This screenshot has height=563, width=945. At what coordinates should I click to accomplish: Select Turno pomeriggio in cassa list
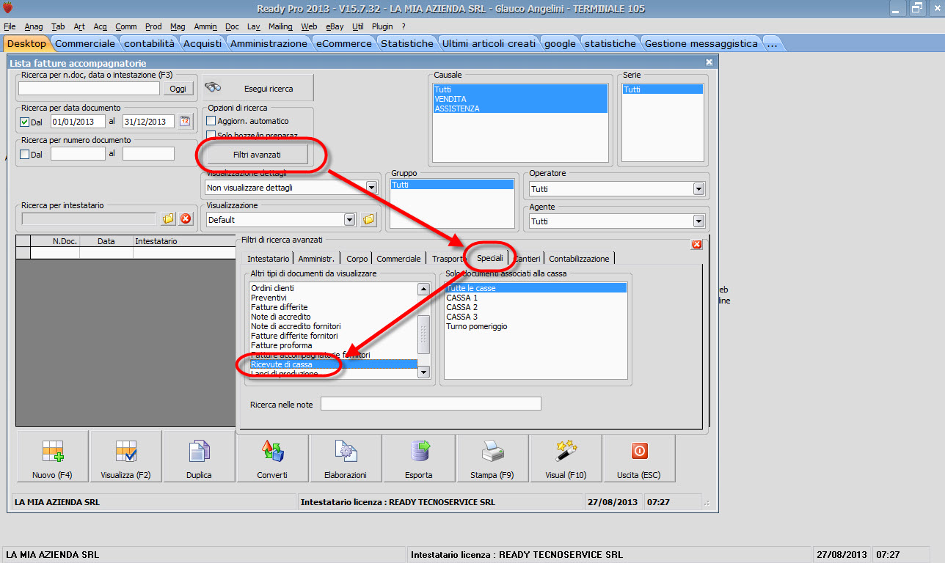coord(536,327)
